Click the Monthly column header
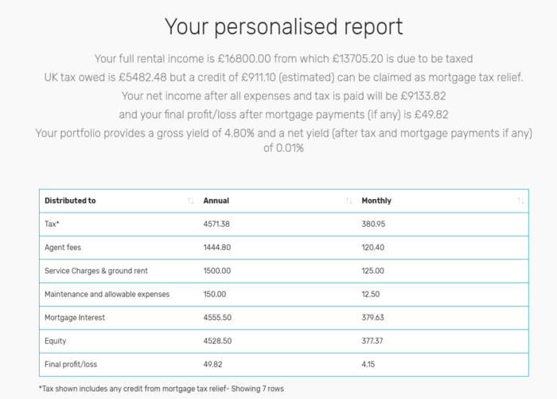Screen dimensions: 557x399 pos(442,201)
